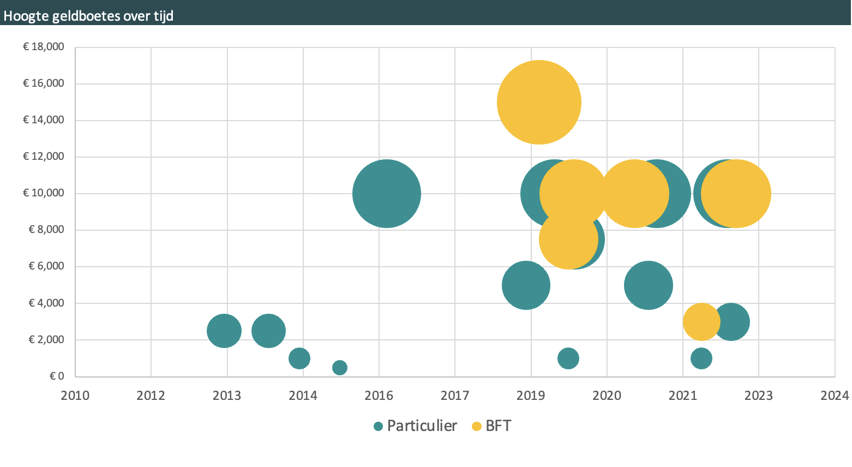Screen dimensions: 852x467
Task: Click the '2010' x-axis label
Action: (75, 396)
